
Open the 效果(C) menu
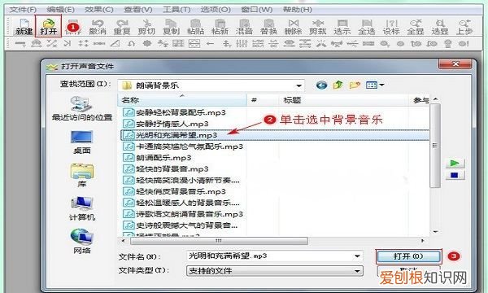[99, 10]
